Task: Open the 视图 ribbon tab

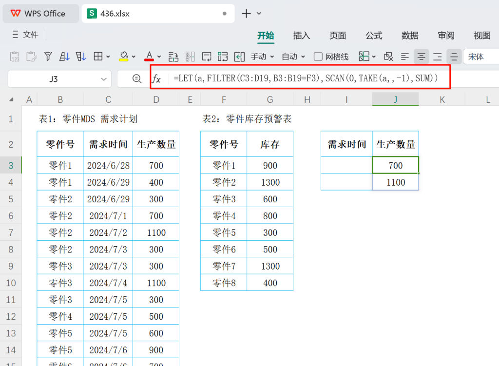Action: pyautogui.click(x=482, y=36)
